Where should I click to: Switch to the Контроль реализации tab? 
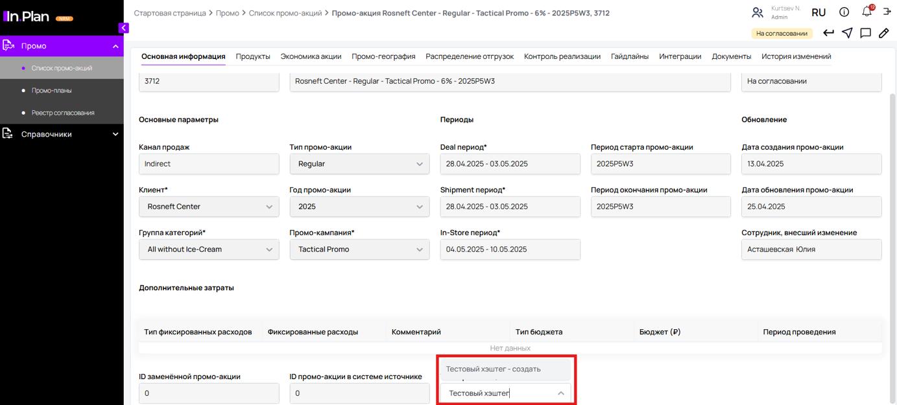tap(562, 56)
